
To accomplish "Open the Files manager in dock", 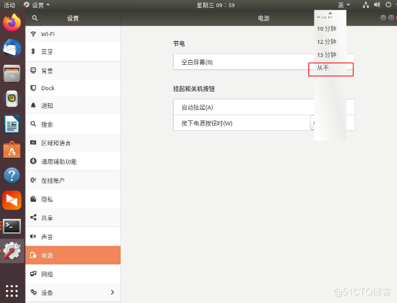I will [x=12, y=73].
